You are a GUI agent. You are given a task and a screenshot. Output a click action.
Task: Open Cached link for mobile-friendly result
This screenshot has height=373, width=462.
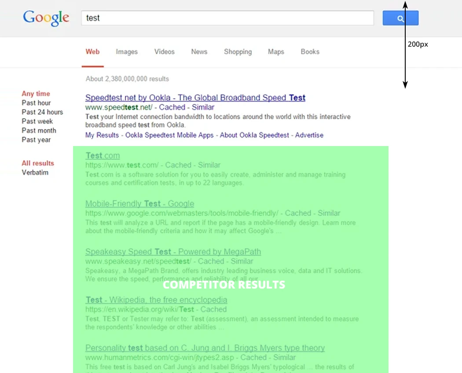click(x=298, y=213)
